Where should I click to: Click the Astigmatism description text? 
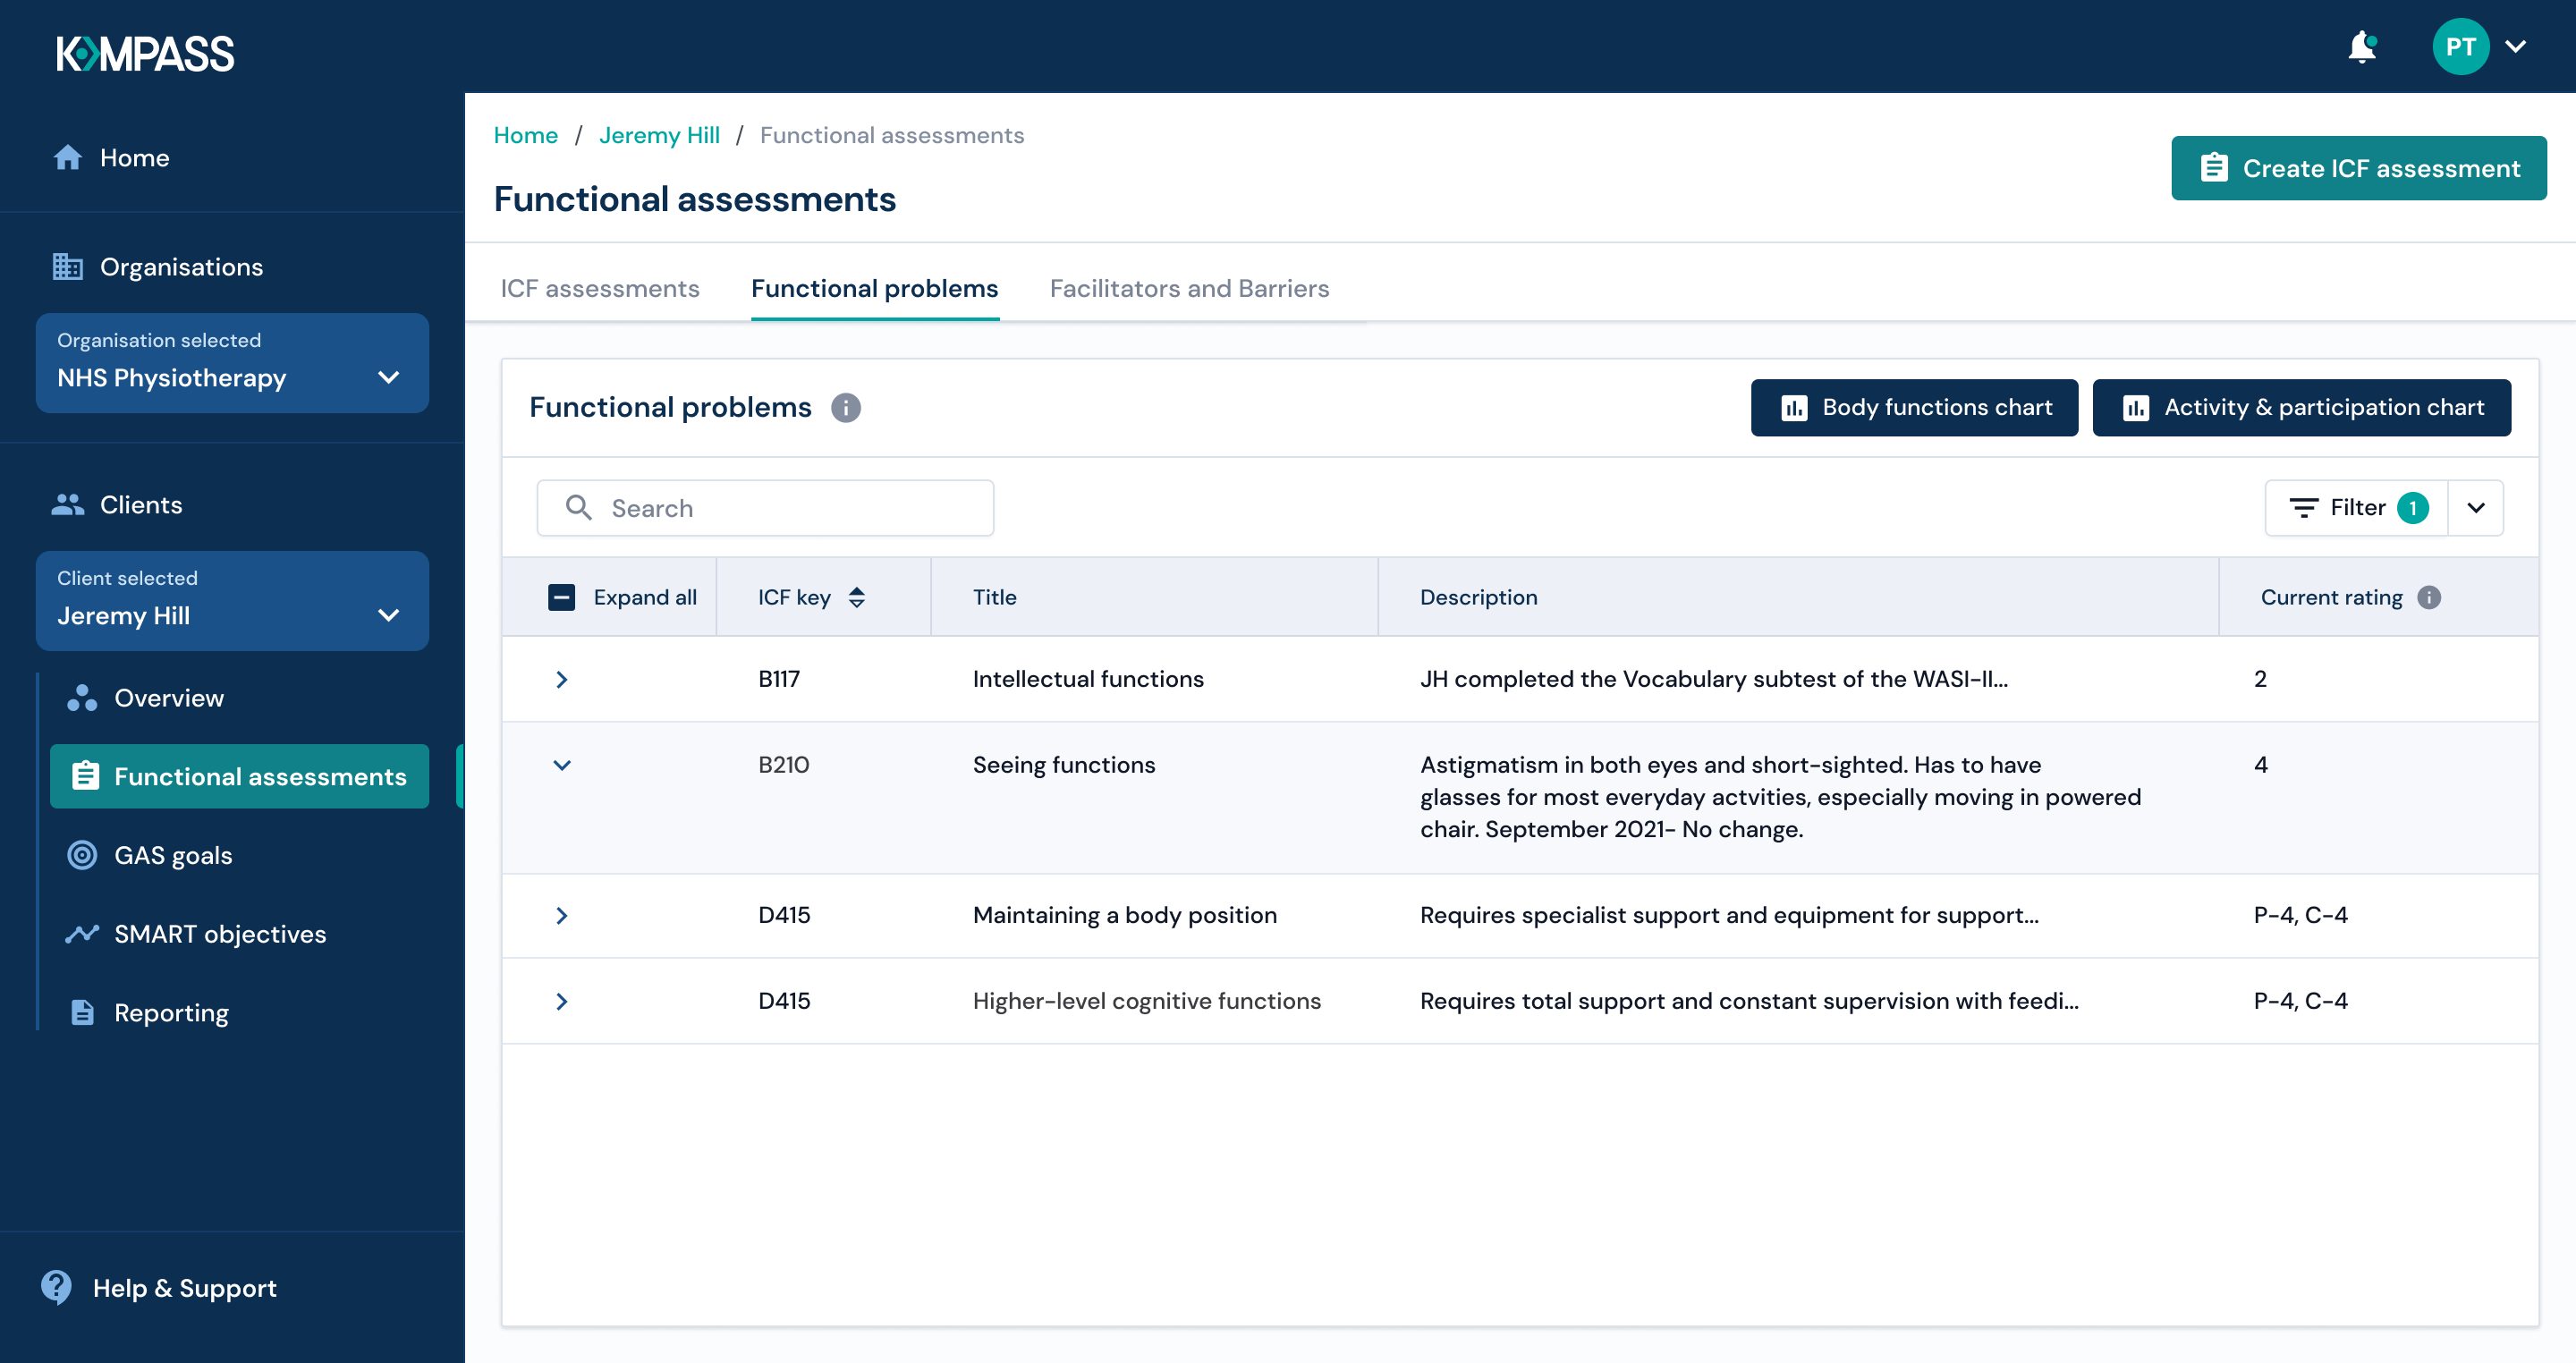click(x=1780, y=797)
